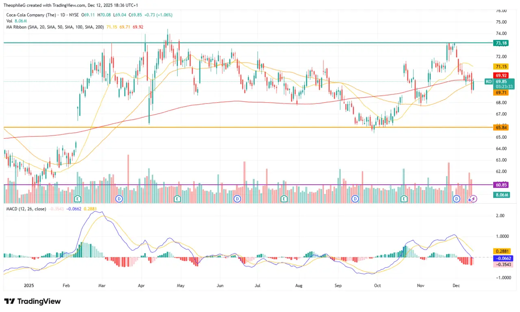Select the D dividend marker in March
The height and width of the screenshot is (312, 520).
119,199
